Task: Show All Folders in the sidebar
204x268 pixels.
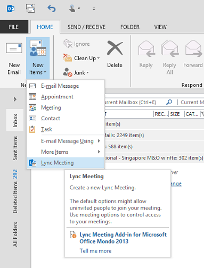Action: click(x=15, y=234)
